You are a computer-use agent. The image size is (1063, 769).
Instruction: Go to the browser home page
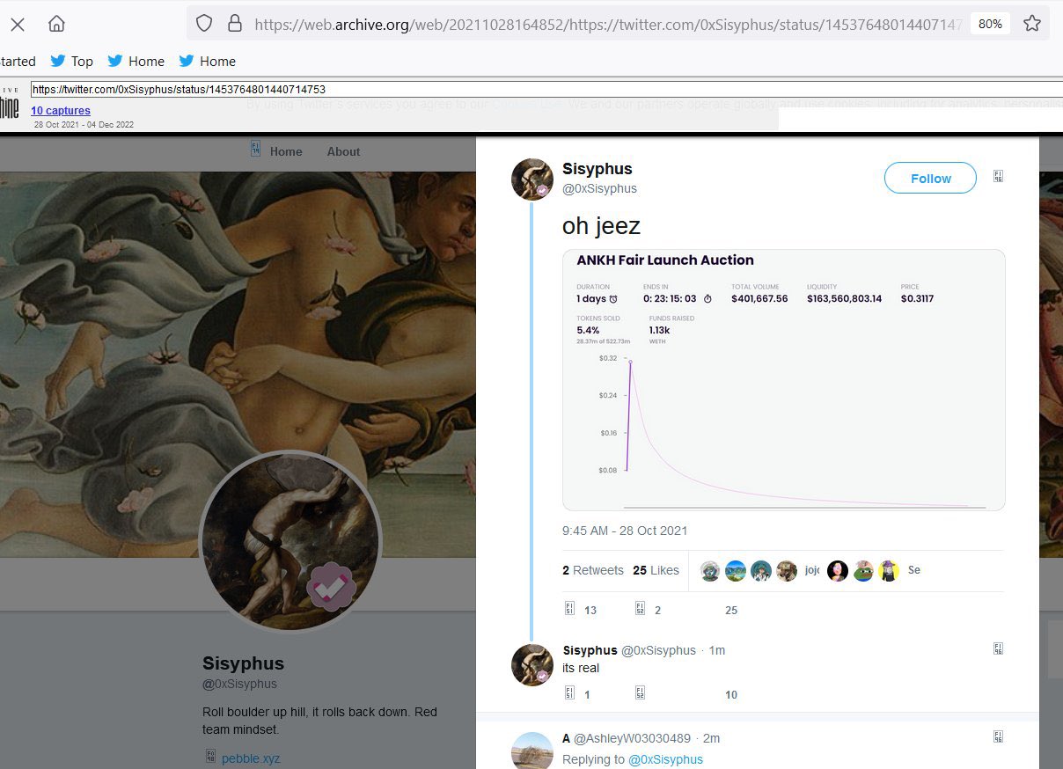tap(56, 24)
